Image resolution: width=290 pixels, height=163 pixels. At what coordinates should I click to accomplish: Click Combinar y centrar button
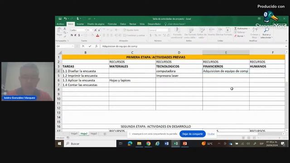pos(134,35)
